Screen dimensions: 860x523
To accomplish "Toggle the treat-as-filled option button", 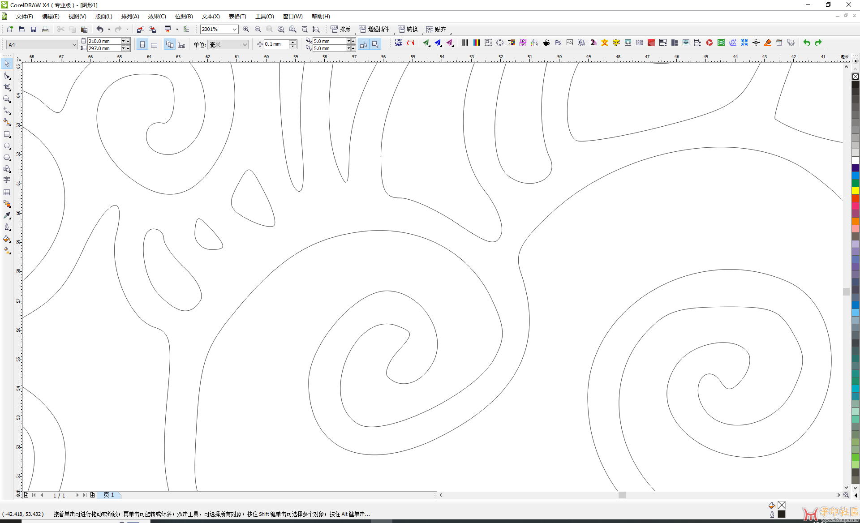I will (x=364, y=44).
